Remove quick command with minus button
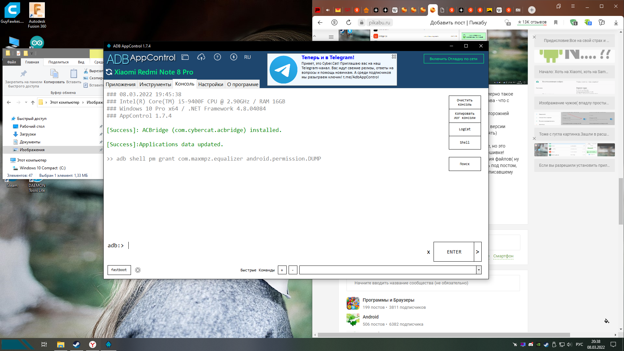624x351 pixels. [x=293, y=270]
